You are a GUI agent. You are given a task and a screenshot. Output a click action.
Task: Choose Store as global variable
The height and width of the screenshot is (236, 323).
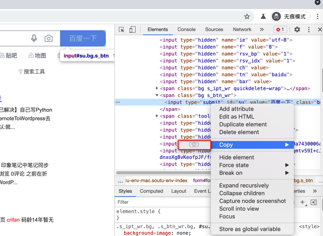point(252,229)
